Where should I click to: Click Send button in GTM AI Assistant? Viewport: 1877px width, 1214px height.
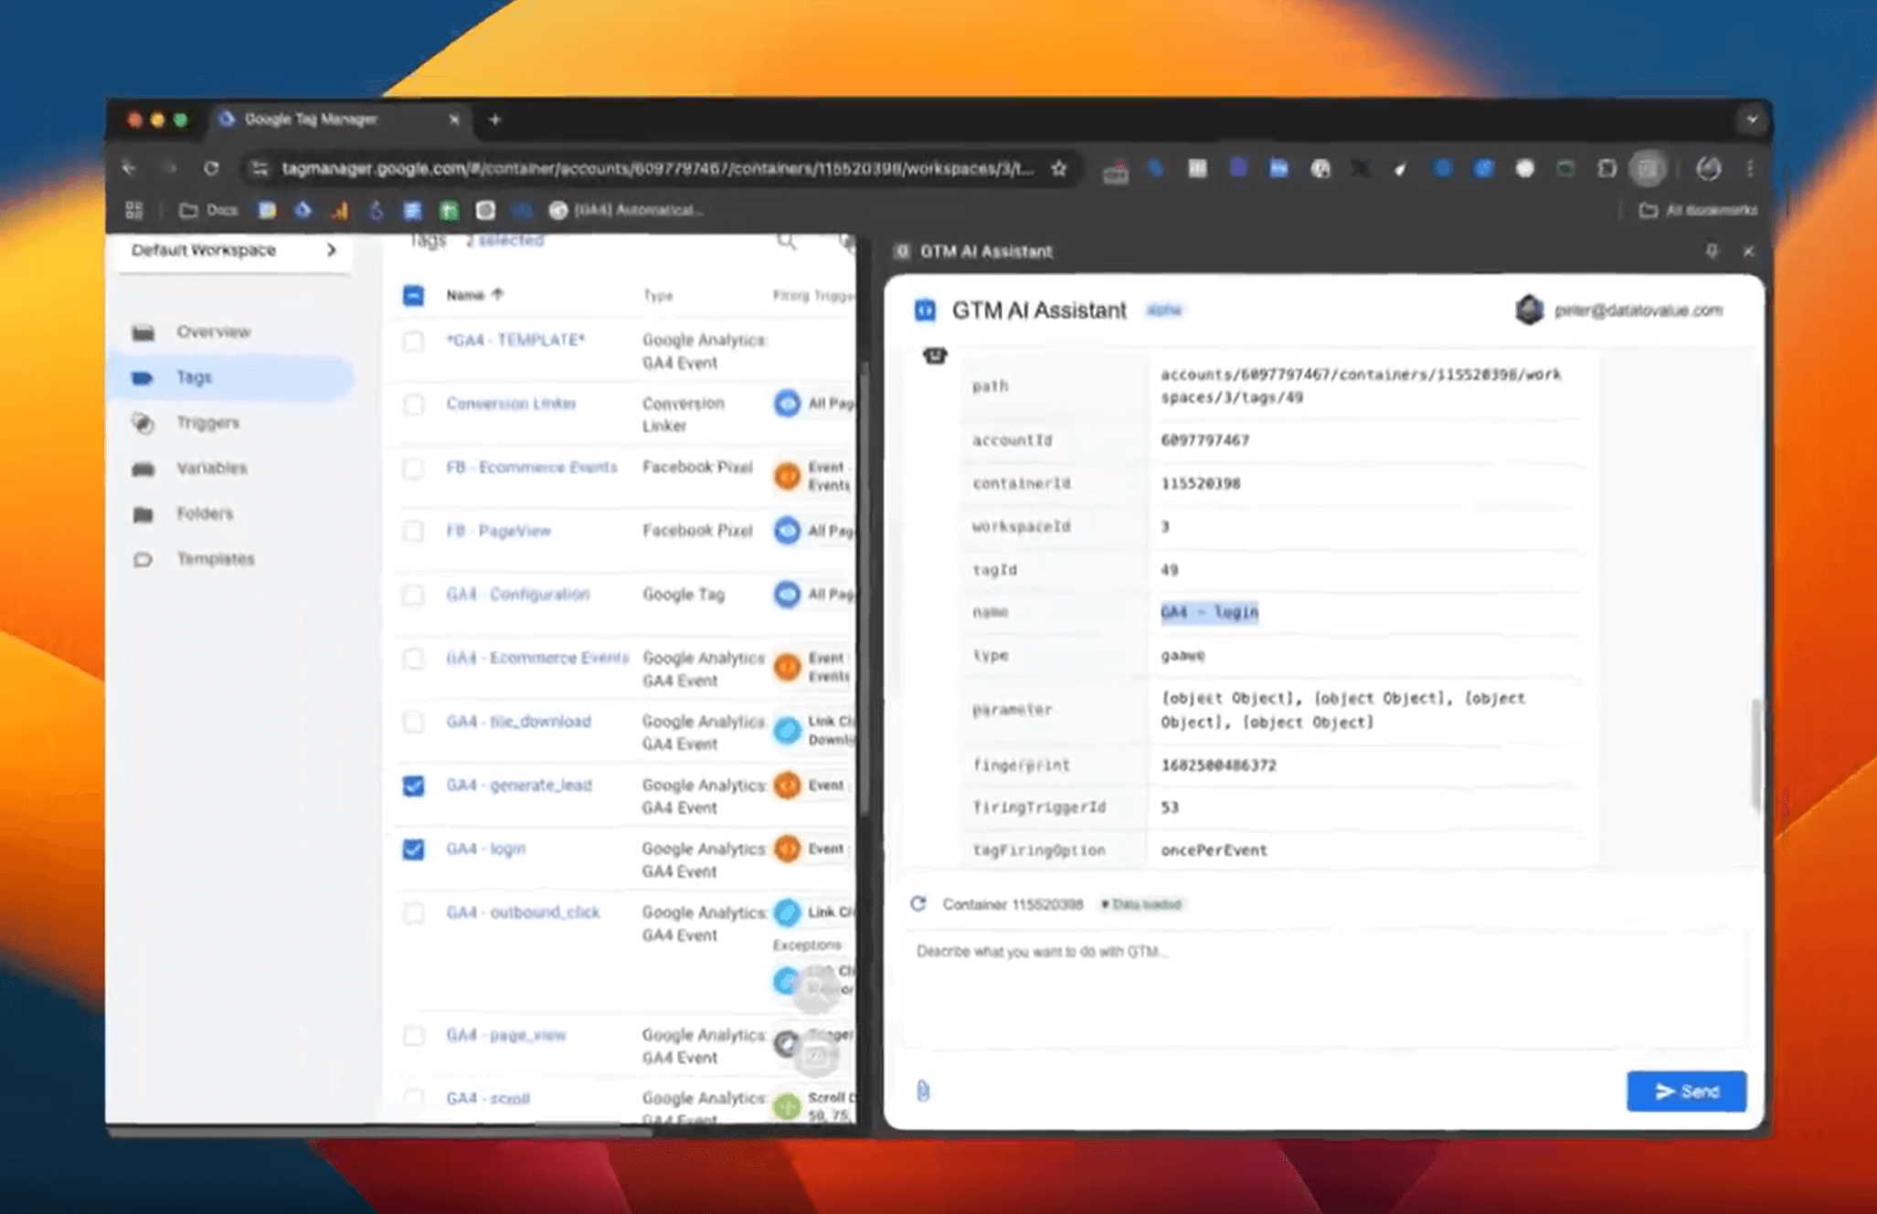click(1686, 1092)
